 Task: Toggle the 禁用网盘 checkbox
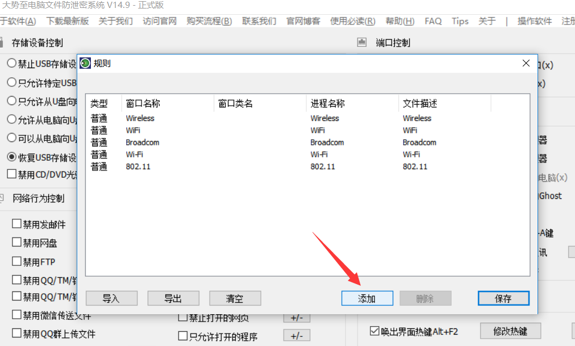click(16, 242)
